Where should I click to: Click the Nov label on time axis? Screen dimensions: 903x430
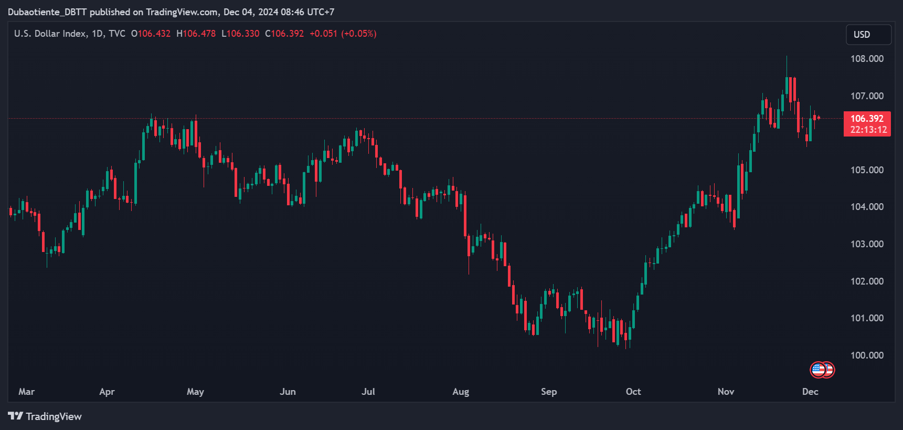coord(726,392)
